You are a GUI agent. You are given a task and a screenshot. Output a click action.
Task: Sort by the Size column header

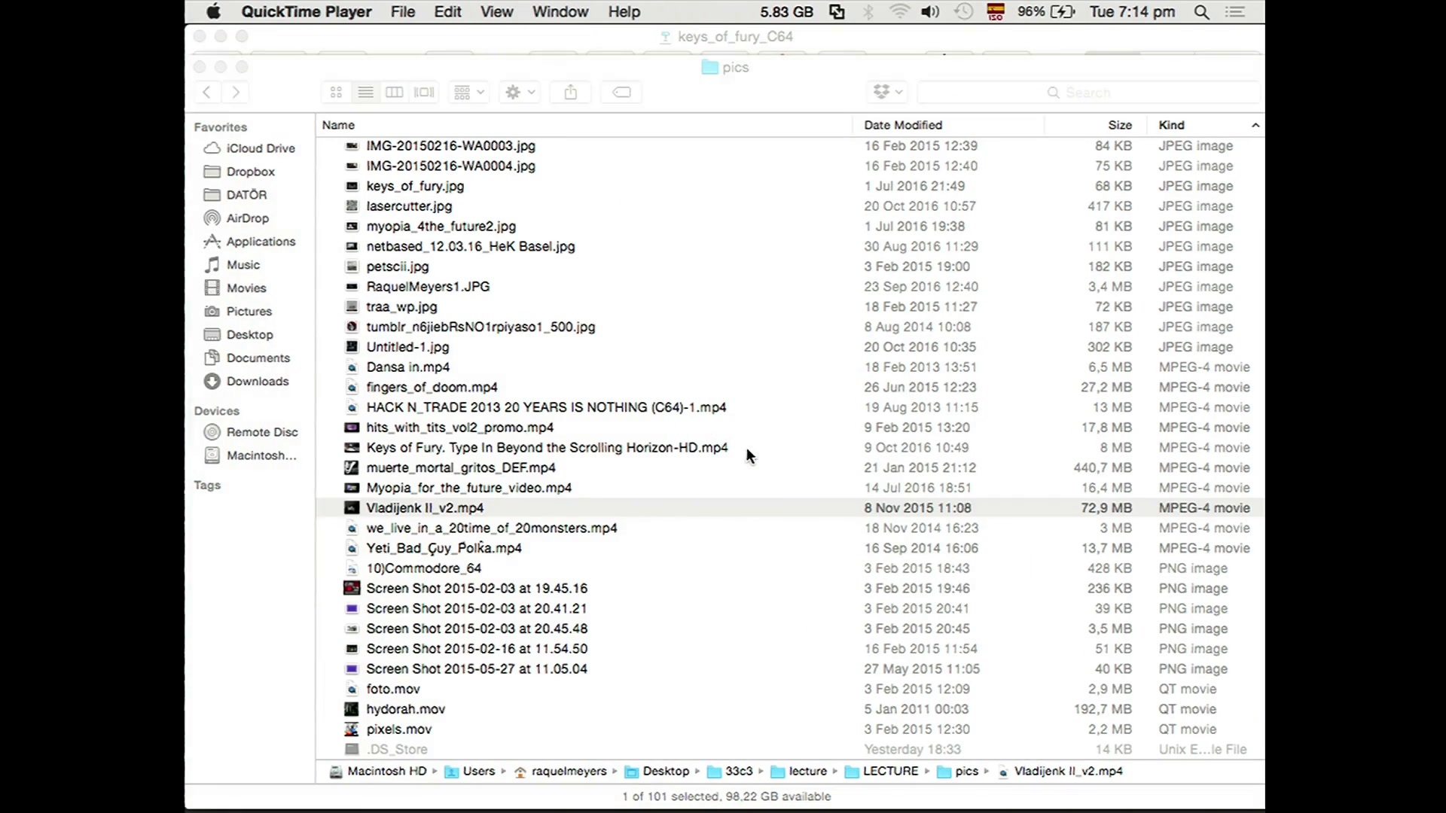pyautogui.click(x=1120, y=125)
